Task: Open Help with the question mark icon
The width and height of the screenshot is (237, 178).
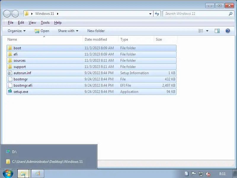Action: click(x=228, y=31)
